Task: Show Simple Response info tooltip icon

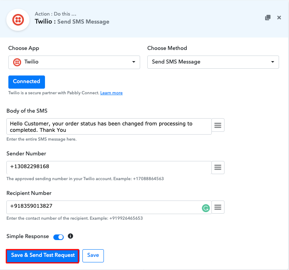Action: click(70, 236)
